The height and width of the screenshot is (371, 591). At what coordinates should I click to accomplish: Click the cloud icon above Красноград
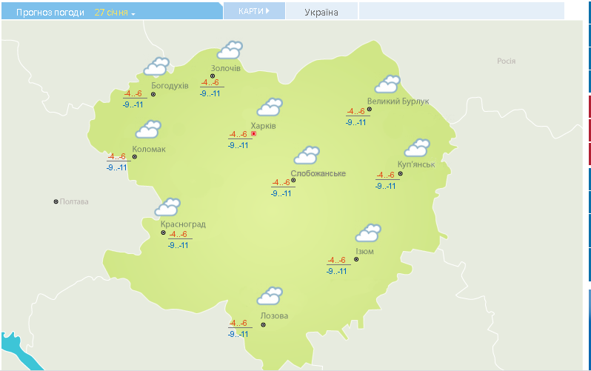[x=167, y=207]
